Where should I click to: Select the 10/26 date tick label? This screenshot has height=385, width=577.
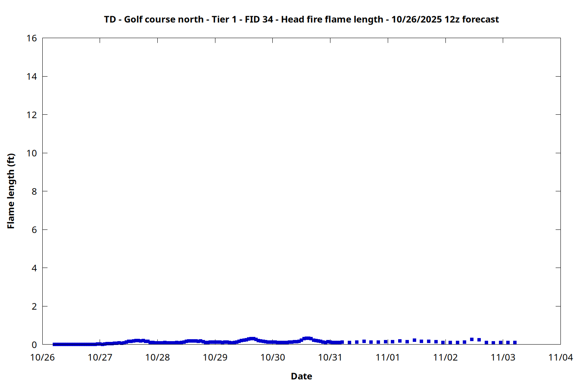[x=42, y=358]
